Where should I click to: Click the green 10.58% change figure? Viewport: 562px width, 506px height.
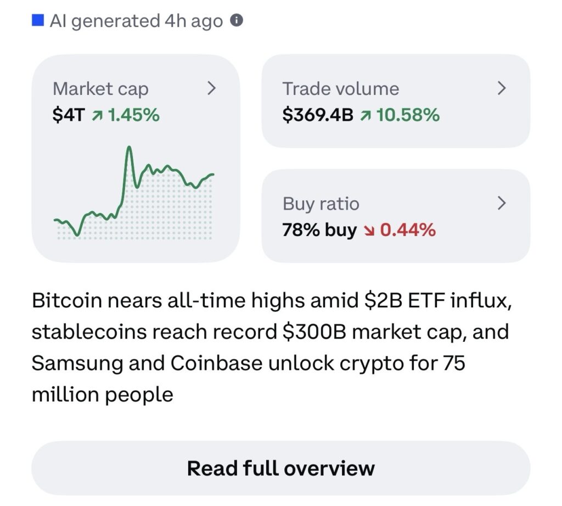coord(408,115)
